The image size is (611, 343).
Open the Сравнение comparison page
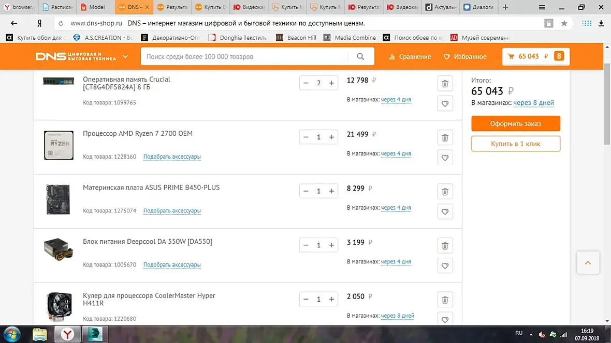click(410, 56)
